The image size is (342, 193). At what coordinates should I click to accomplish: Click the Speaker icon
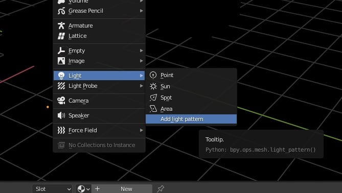point(61,115)
